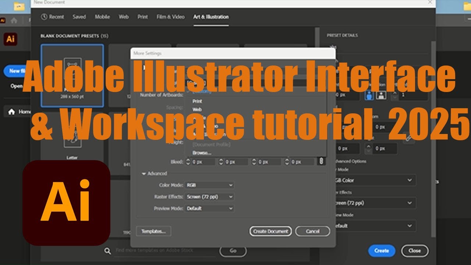This screenshot has width=471, height=265.
Task: Open the Color Mode RGB dropdown
Action: [x=210, y=185]
